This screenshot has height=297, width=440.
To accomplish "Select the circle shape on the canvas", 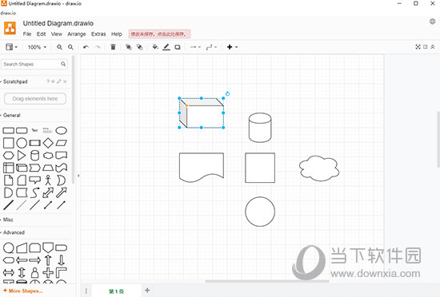I will click(x=260, y=212).
